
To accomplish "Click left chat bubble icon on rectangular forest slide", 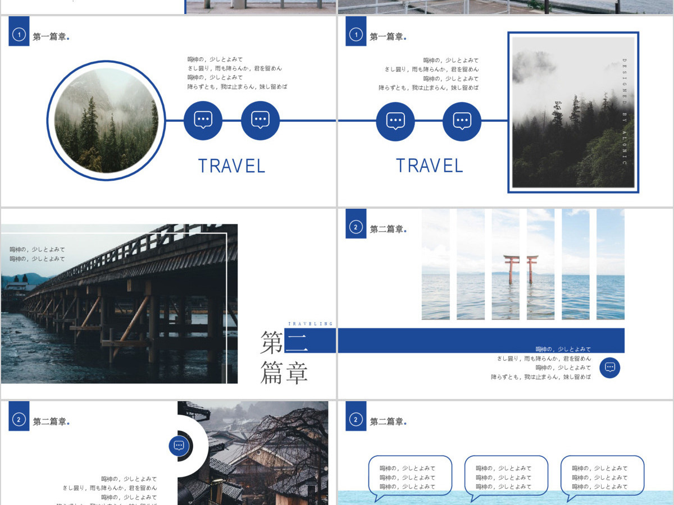I will (x=395, y=122).
